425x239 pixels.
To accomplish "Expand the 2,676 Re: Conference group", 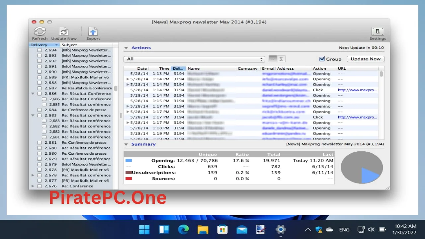I will (x=33, y=186).
